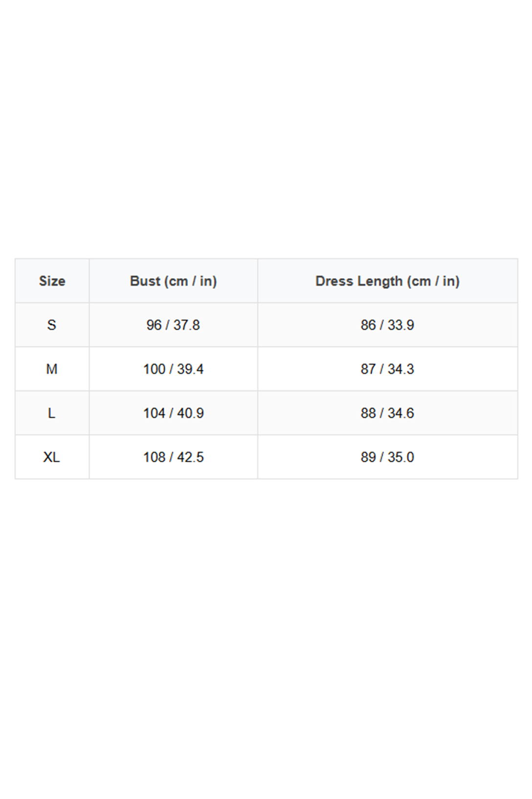This screenshot has height=799, width=532.
Task: Select the S size cell
Action: tap(52, 325)
